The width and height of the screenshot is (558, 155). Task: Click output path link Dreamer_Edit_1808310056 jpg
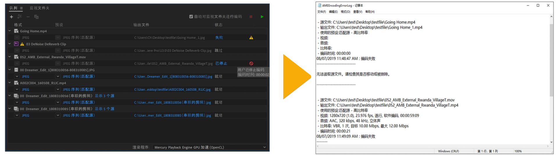click(173, 102)
